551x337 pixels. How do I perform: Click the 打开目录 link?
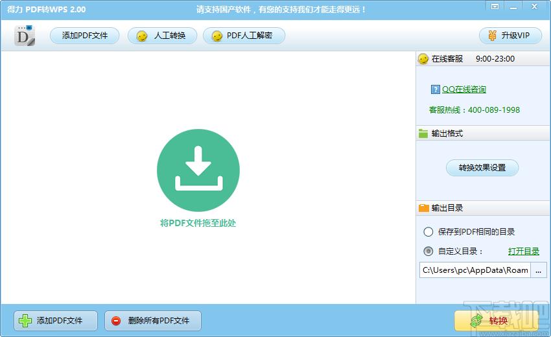523,251
